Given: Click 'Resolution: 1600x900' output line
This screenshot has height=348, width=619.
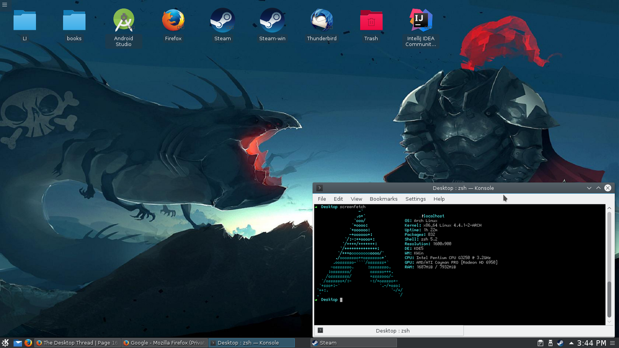Looking at the screenshot, I should pos(428,244).
